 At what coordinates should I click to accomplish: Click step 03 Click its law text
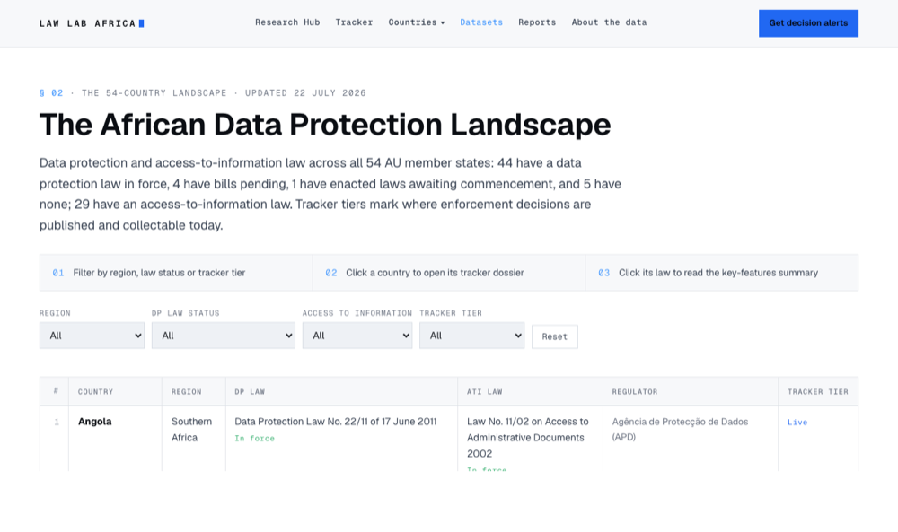[x=718, y=273]
